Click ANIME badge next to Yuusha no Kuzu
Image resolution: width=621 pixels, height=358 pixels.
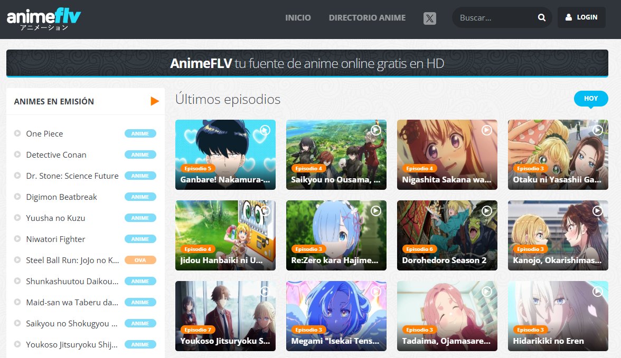click(x=140, y=218)
